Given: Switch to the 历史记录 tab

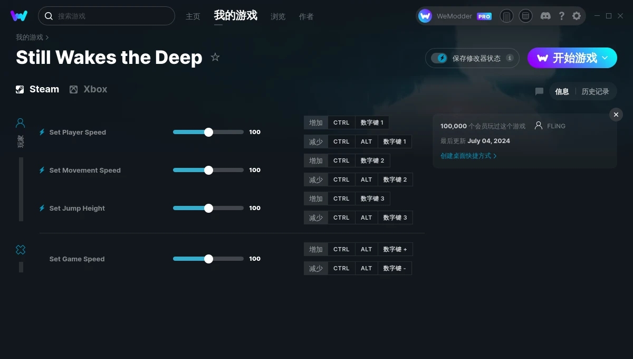Looking at the screenshot, I should coord(595,91).
